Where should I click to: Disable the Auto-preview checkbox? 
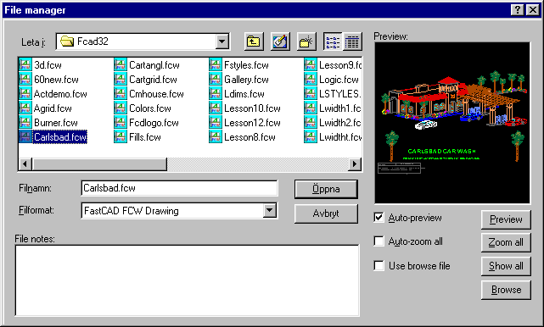379,218
